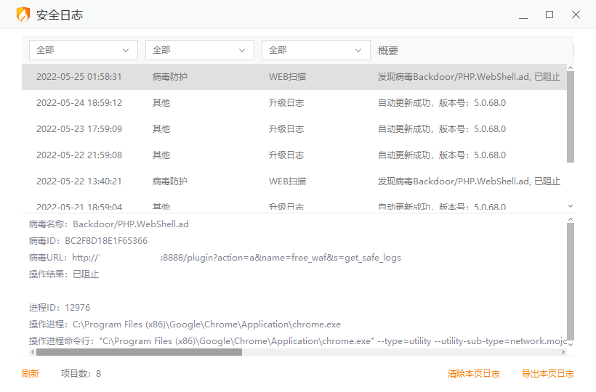The image size is (596, 392).
Task: Close the security log window
Action: pyautogui.click(x=576, y=15)
